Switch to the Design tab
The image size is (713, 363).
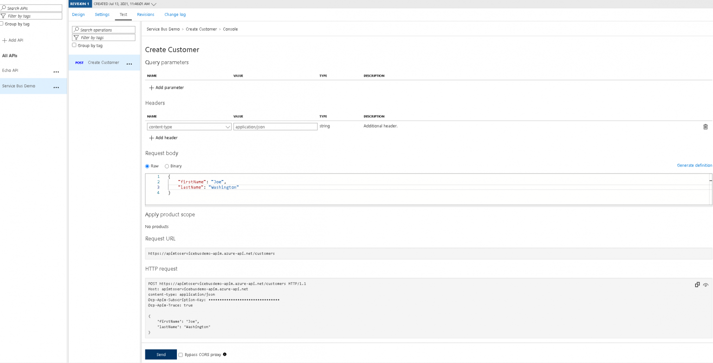point(78,14)
